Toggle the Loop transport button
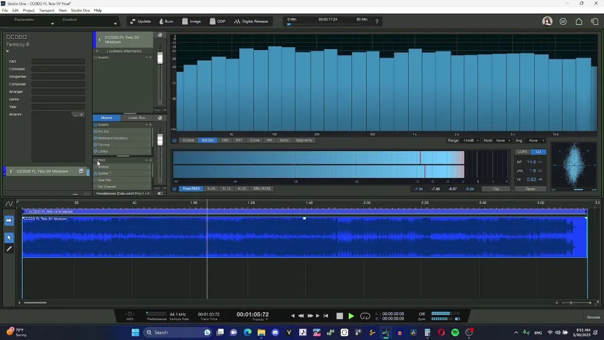The width and height of the screenshot is (604, 340). [x=365, y=316]
